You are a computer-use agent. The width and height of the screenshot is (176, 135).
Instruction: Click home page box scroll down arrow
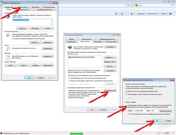coord(52,24)
